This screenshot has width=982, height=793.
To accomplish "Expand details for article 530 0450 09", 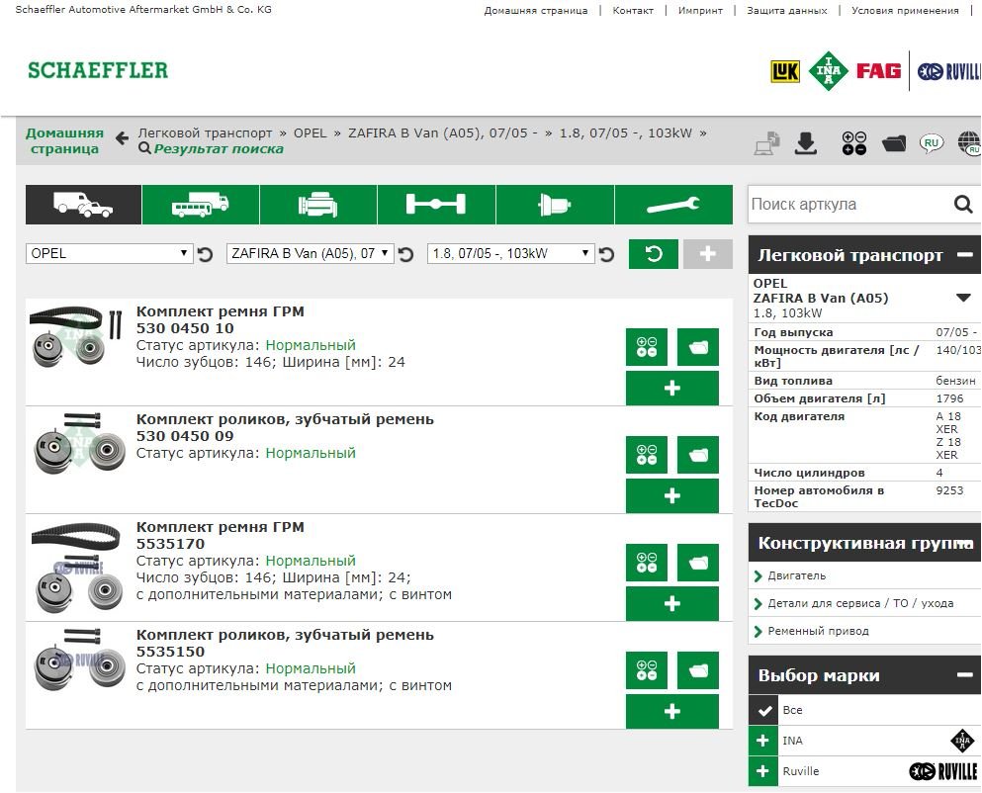I will click(672, 496).
